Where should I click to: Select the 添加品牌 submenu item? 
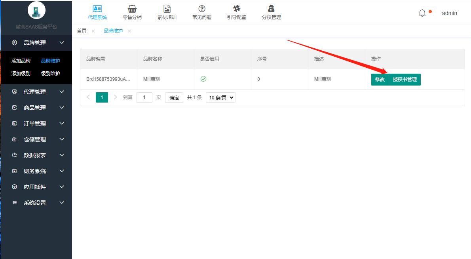[x=21, y=61]
